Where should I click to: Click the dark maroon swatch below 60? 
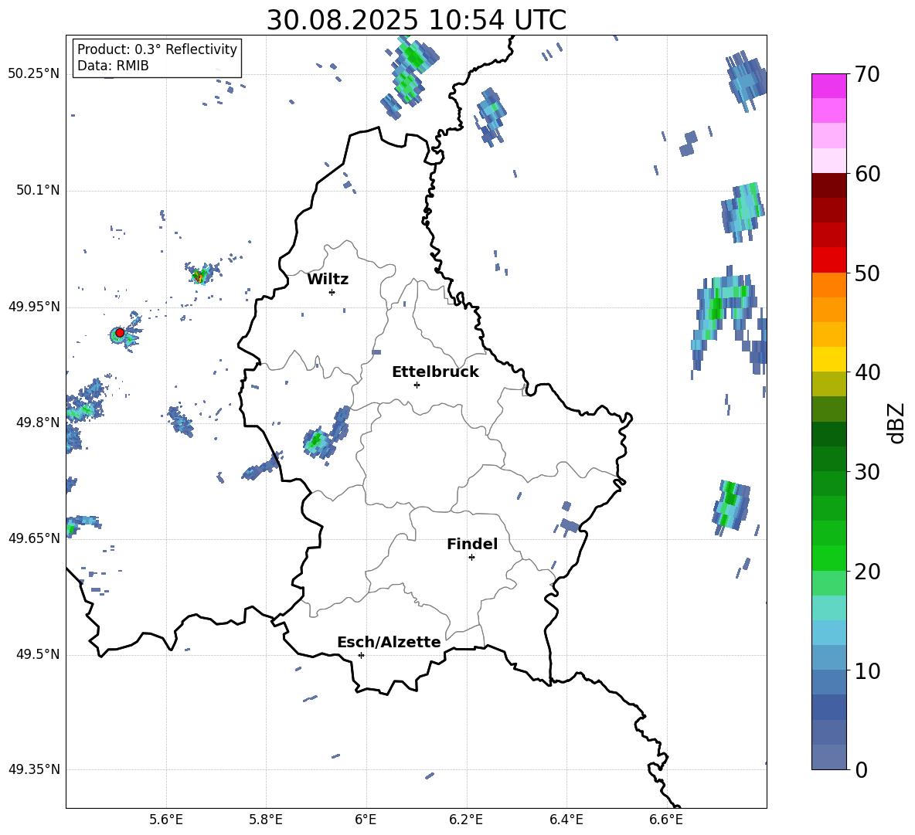(828, 185)
